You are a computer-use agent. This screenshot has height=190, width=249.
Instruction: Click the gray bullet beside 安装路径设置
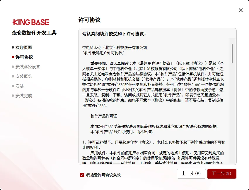12,67
